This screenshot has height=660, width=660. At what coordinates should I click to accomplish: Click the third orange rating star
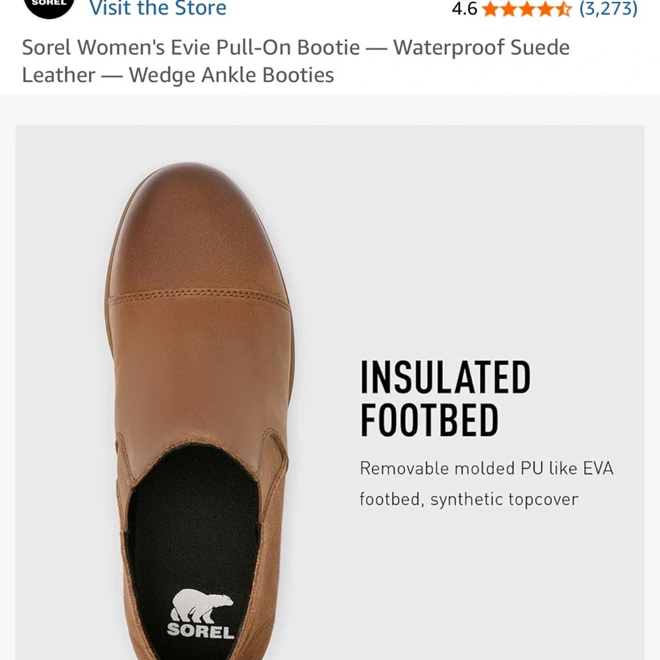click(526, 9)
